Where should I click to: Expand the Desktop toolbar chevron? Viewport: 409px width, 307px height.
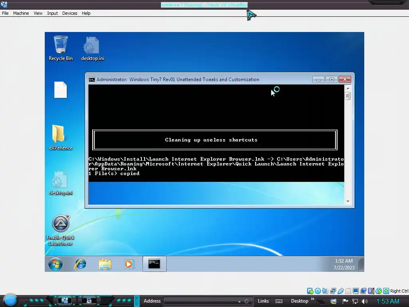pyautogui.click(x=312, y=299)
